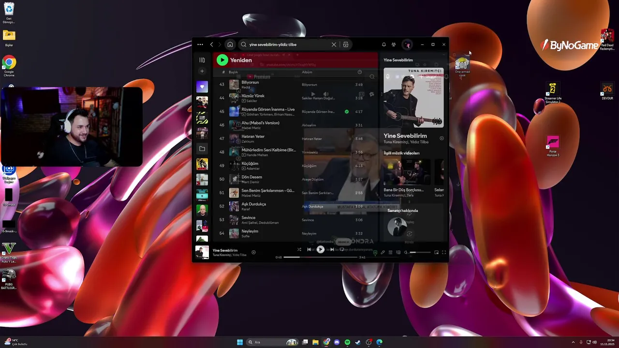This screenshot has height=348, width=619.
Task: Open Forza Horizon 5 desktop shortcut
Action: point(553,146)
